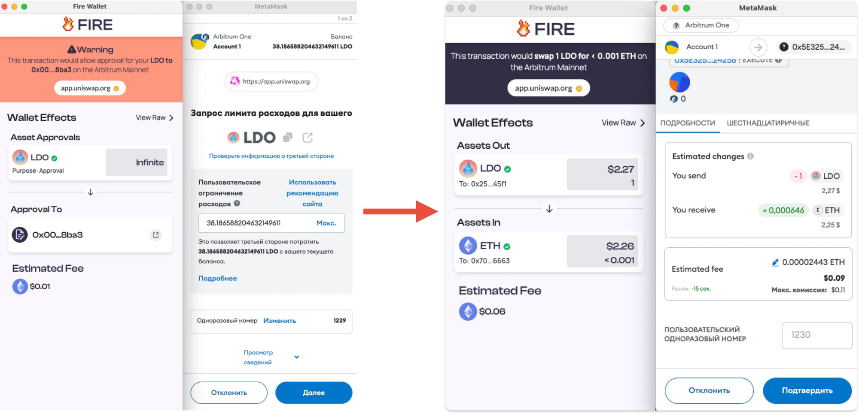Click the arrow between Account 1 and recipient
Image resolution: width=859 pixels, height=414 pixels.
tap(758, 47)
